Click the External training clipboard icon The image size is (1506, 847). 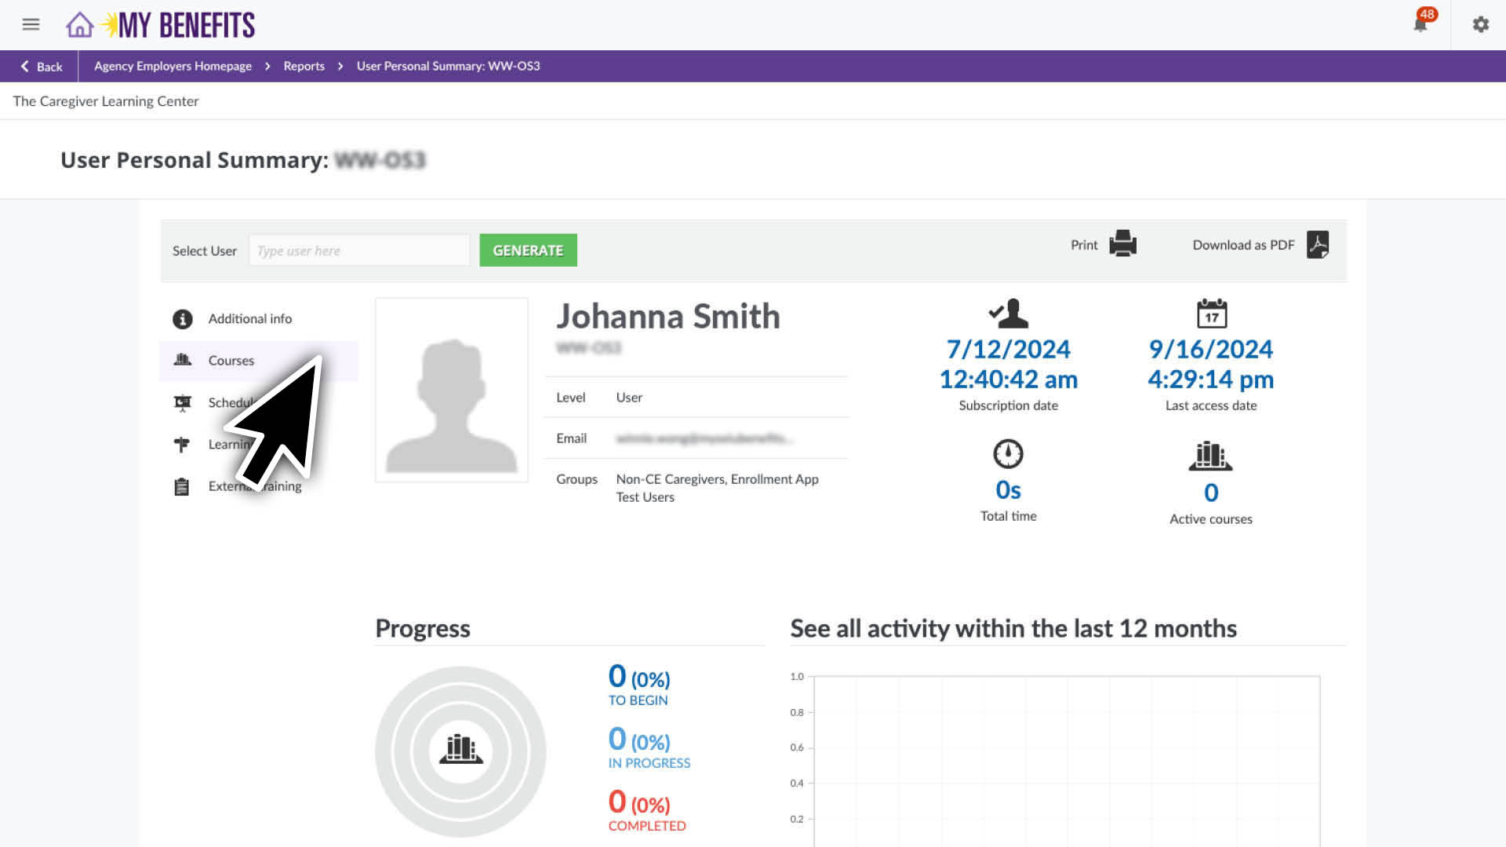tap(181, 486)
